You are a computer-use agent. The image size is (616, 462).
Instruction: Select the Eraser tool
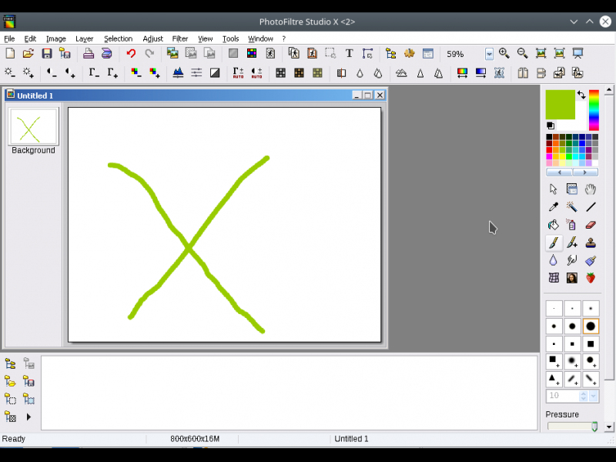(591, 225)
